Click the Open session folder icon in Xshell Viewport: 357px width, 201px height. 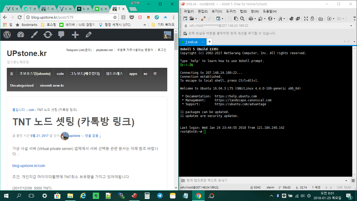click(x=192, y=19)
